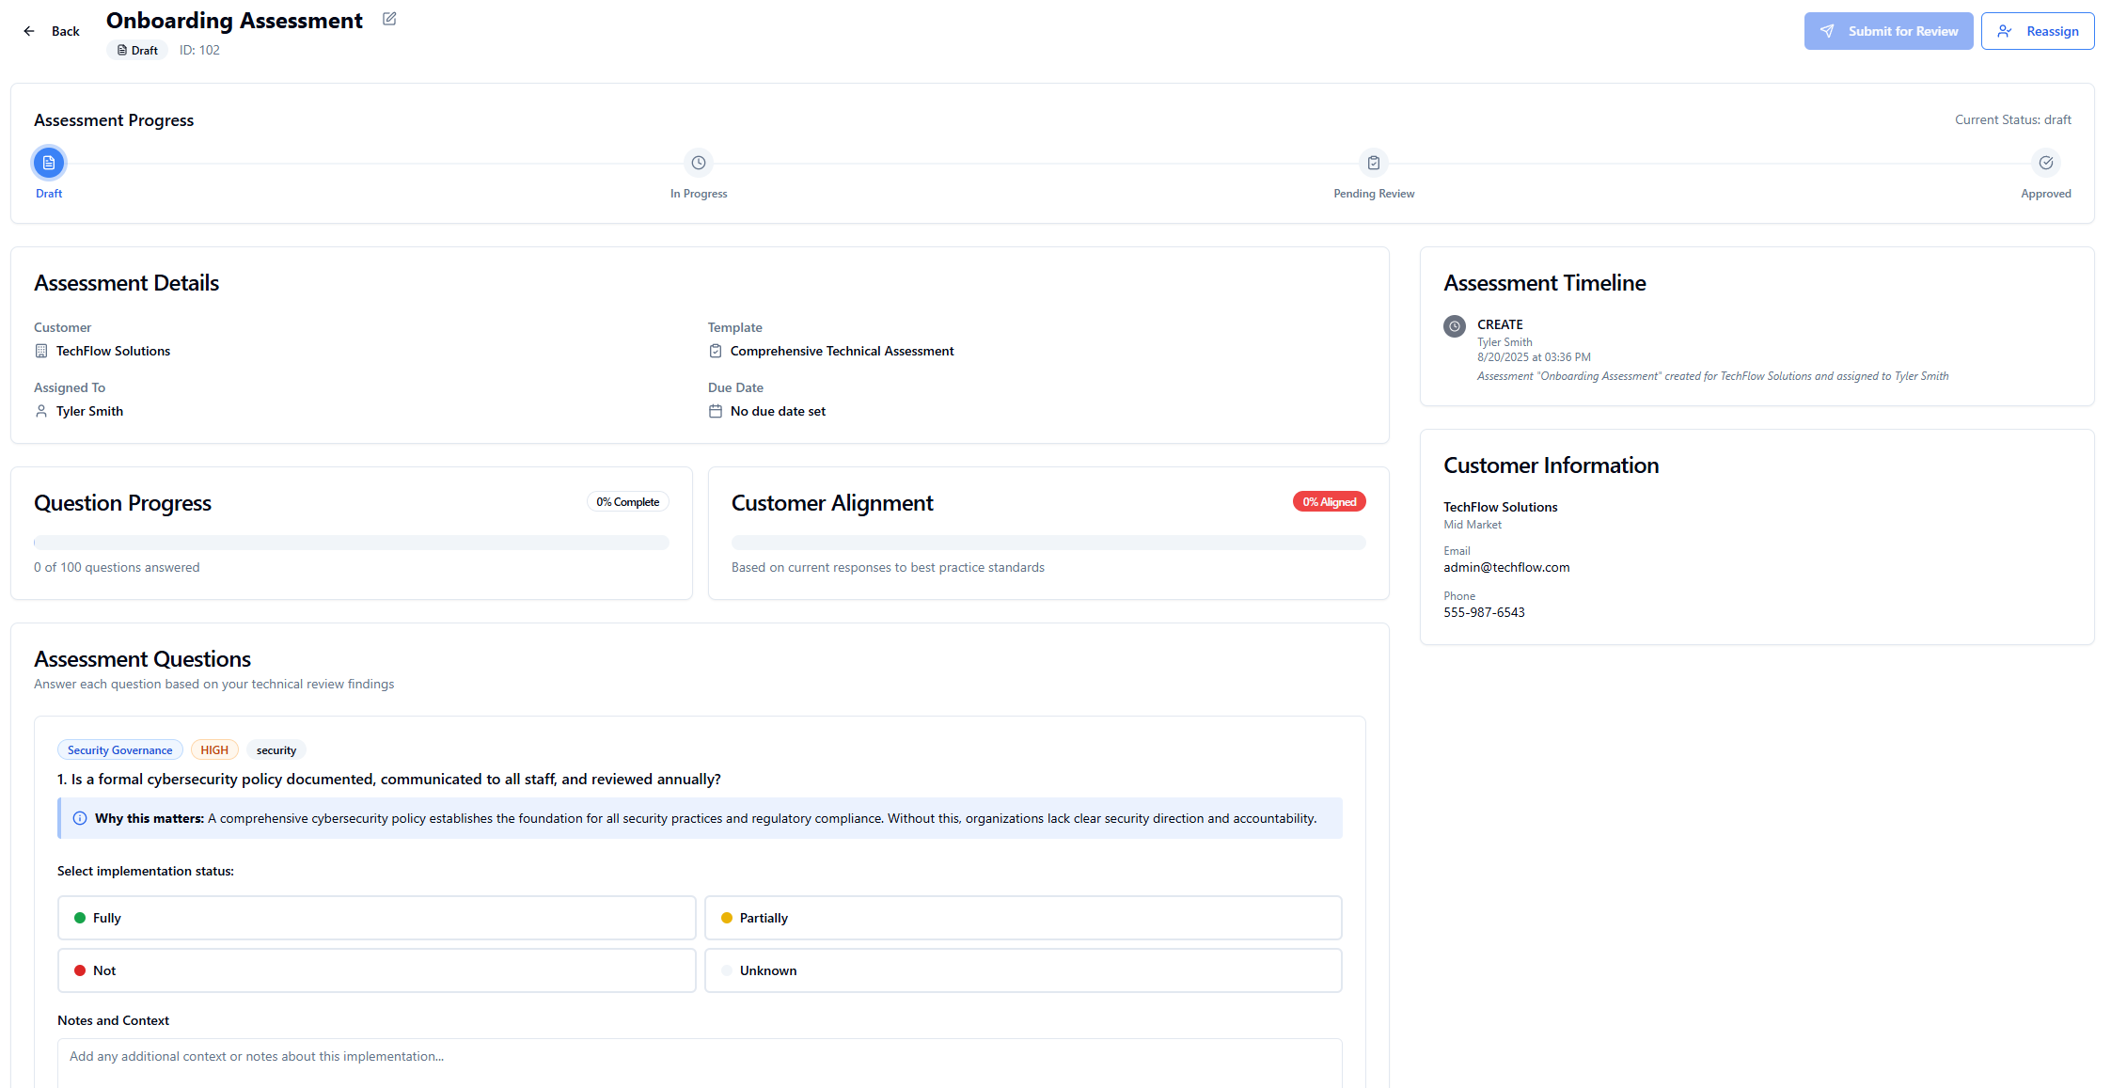Choose the Unknown implementation status option

1022,970
